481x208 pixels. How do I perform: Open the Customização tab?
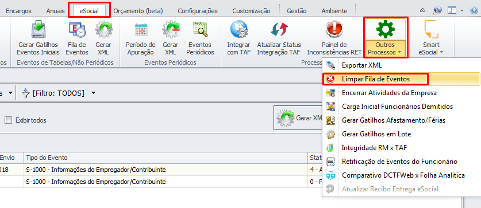tap(251, 11)
